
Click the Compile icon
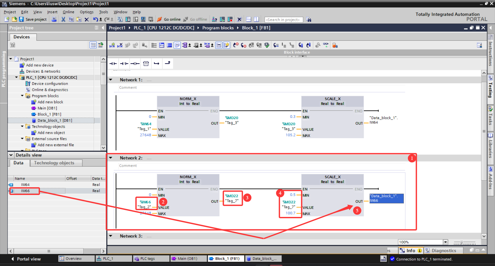tap(120, 19)
